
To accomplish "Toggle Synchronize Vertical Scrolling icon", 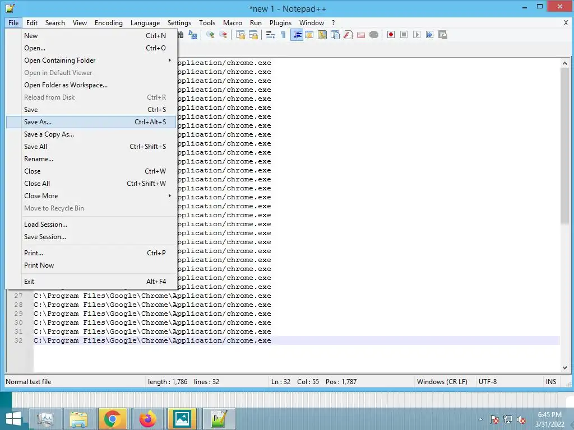I will (x=240, y=35).
